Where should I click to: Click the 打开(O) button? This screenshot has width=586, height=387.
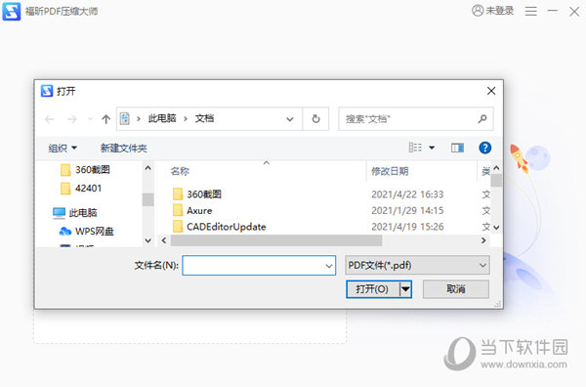pyautogui.click(x=373, y=289)
